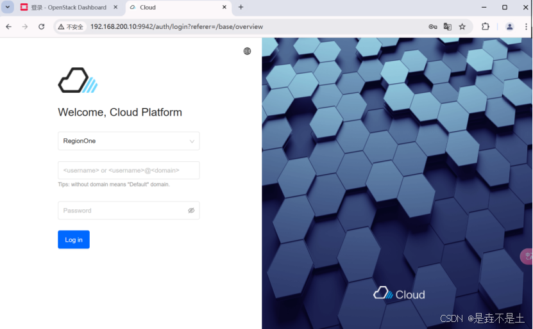The height and width of the screenshot is (329, 533).
Task: Click the Password input field
Action: tap(129, 211)
